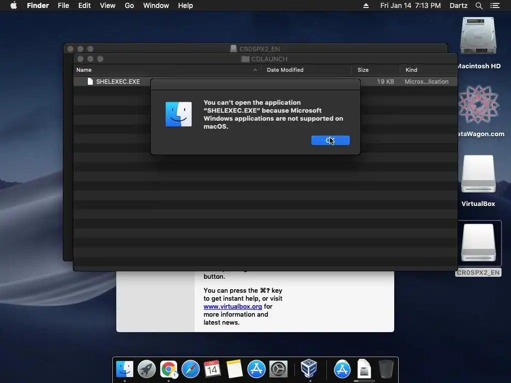Open VirtualBox from the Dock
This screenshot has height=383, width=511.
pyautogui.click(x=308, y=369)
